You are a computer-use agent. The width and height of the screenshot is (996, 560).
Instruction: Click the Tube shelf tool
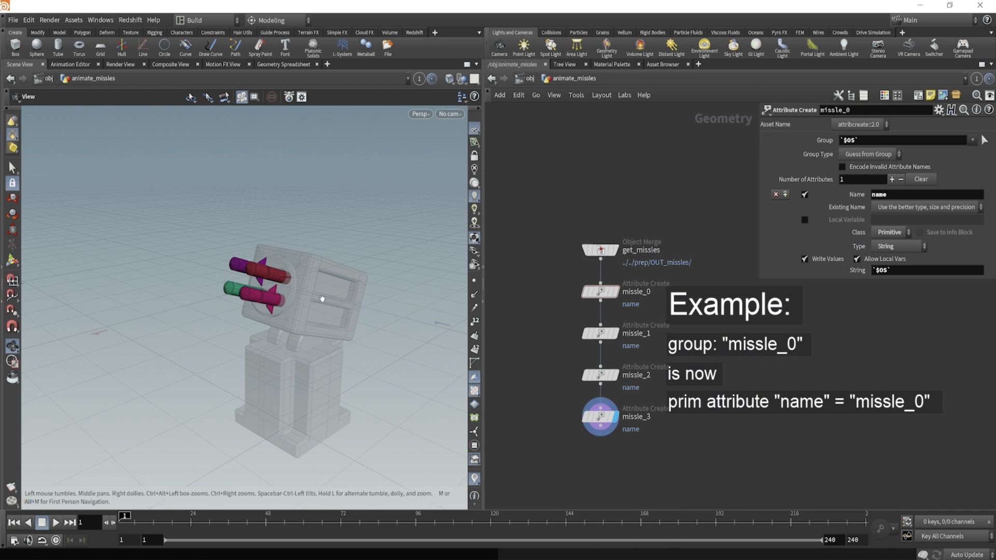58,47
